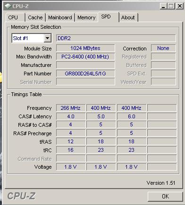Click the CAS# Latency 5.0 cell
This screenshot has width=185, height=205.
tap(101, 116)
